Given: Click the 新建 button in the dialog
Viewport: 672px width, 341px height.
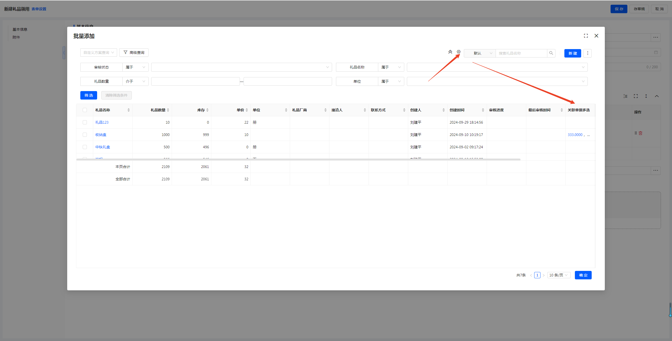Looking at the screenshot, I should [x=573, y=53].
